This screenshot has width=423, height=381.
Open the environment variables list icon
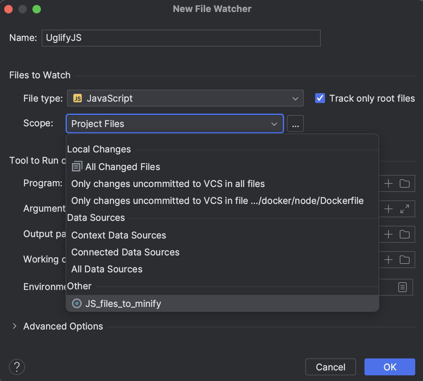[402, 287]
